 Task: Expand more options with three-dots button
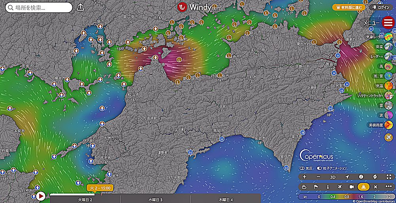(388, 186)
